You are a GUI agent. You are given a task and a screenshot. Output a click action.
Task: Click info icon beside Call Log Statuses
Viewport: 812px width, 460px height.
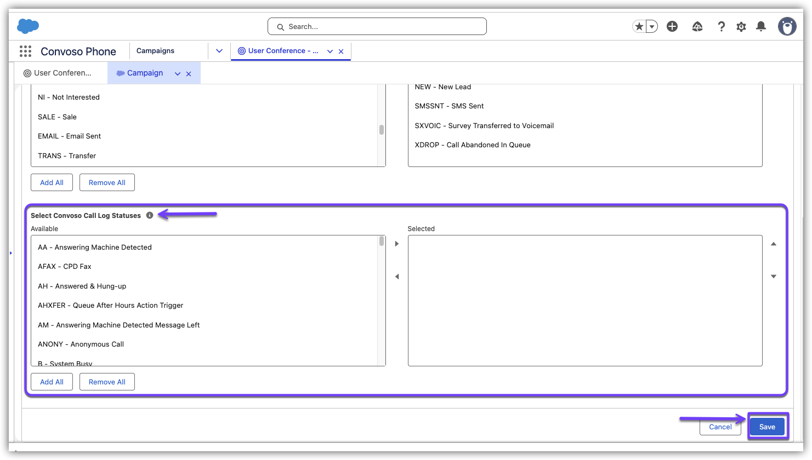click(x=150, y=216)
